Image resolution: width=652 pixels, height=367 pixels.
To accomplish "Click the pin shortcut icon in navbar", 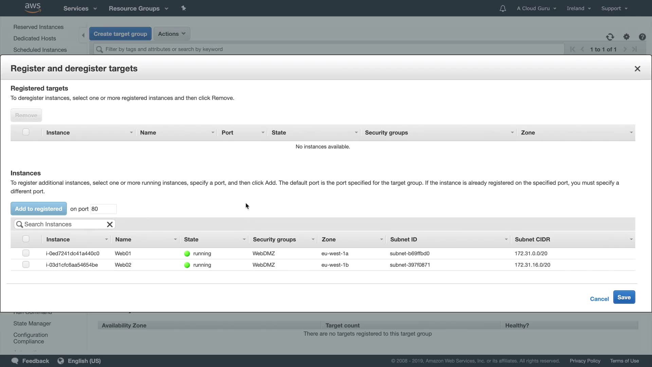I will tap(184, 8).
